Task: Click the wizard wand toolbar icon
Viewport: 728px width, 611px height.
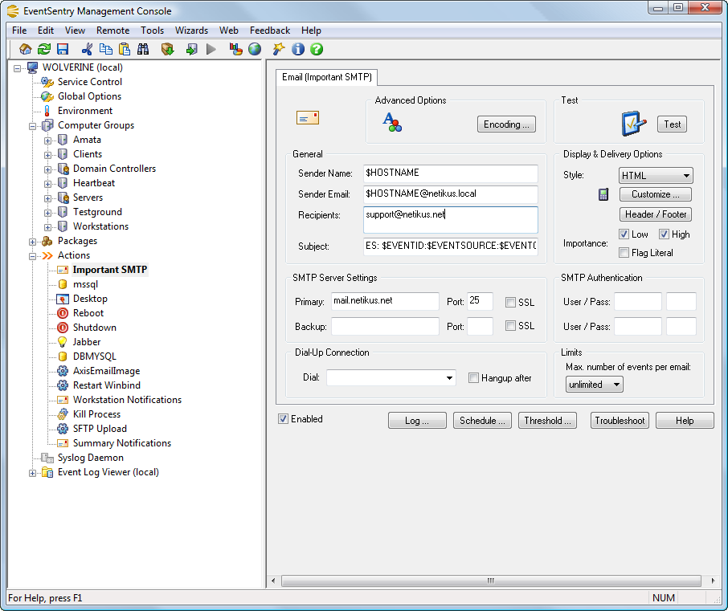Action: pos(279,49)
